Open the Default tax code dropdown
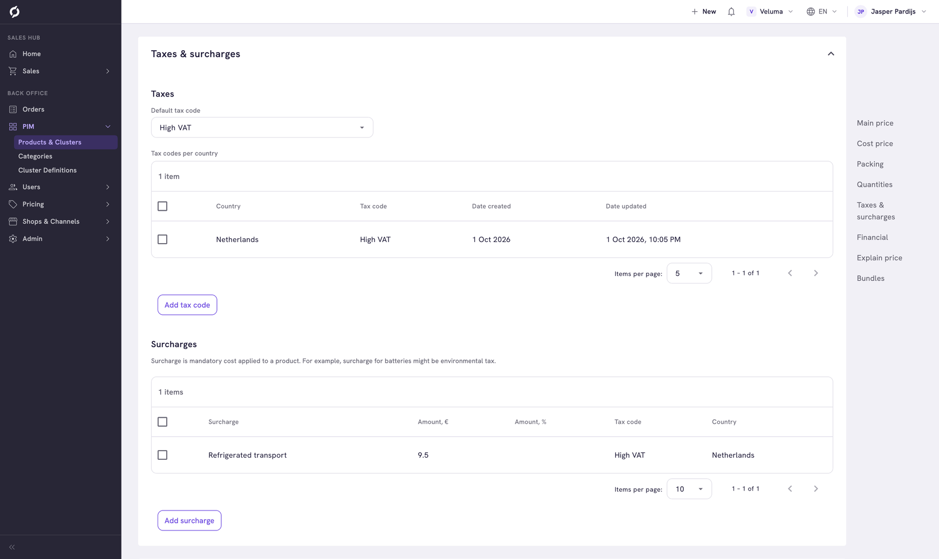 (262, 128)
